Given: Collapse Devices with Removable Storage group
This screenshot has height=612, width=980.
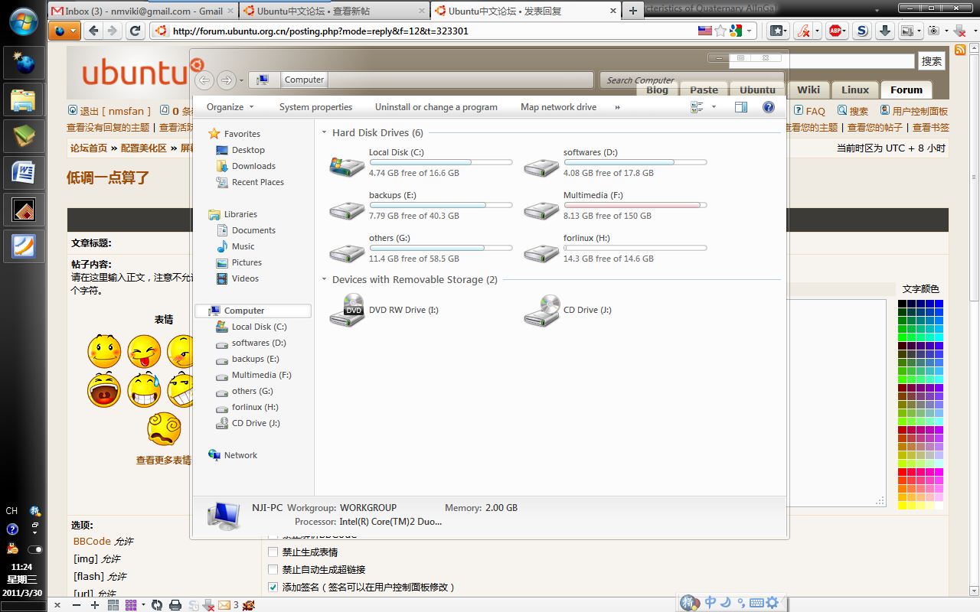Looking at the screenshot, I should pyautogui.click(x=325, y=280).
